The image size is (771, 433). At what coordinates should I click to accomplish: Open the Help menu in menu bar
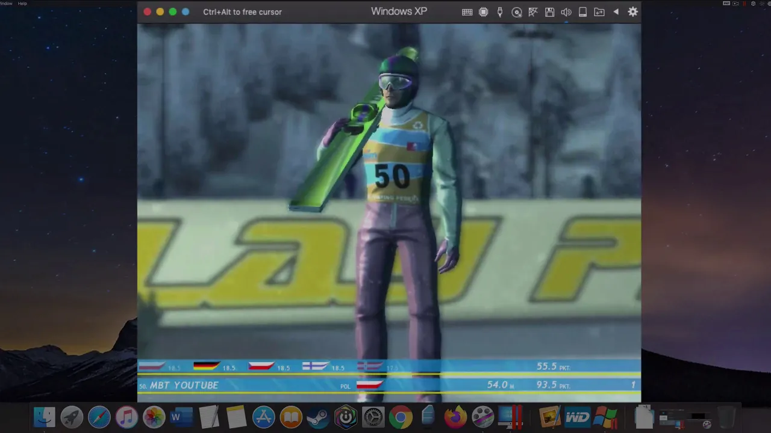point(22,4)
